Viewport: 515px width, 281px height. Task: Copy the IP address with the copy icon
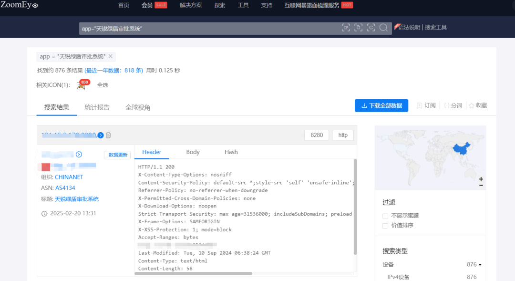tap(108, 135)
